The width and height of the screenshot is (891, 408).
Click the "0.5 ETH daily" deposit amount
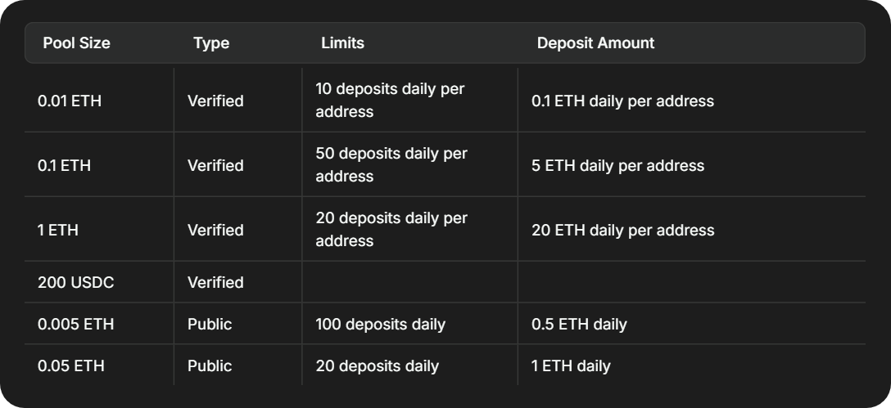[579, 324]
